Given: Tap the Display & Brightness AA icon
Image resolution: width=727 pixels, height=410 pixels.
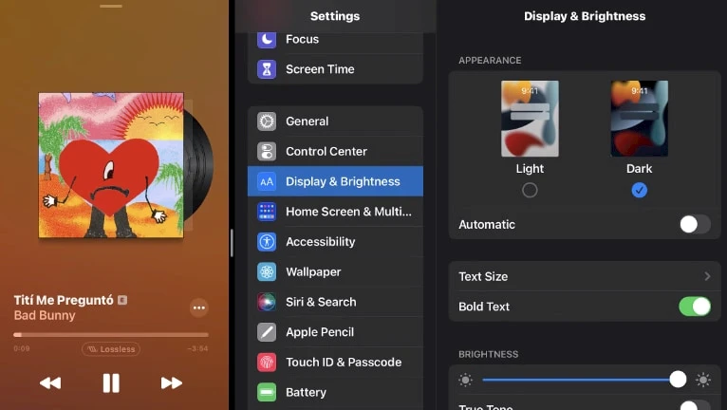Looking at the screenshot, I should 267,182.
